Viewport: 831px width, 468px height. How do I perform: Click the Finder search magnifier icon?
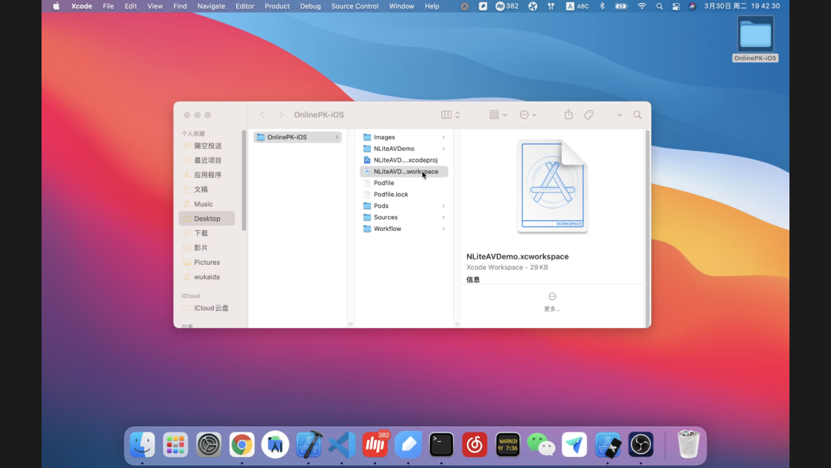pos(637,115)
